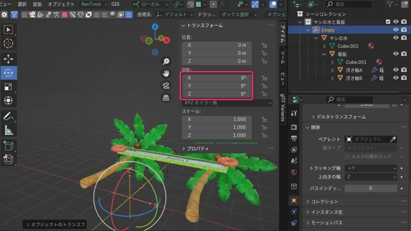Expand the インスタンス化 section
Image resolution: width=411 pixels, height=231 pixels.
click(x=324, y=212)
